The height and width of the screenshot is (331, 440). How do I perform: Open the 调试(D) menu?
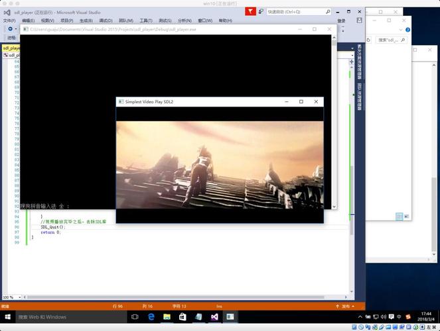(x=106, y=21)
